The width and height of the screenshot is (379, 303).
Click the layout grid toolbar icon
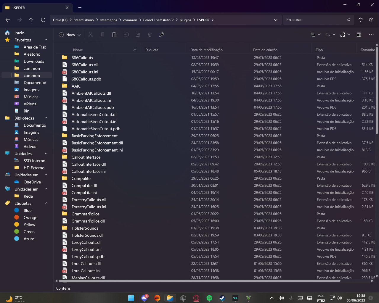(343, 35)
